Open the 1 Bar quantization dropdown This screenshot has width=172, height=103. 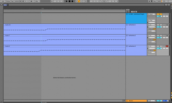coord(37,1)
